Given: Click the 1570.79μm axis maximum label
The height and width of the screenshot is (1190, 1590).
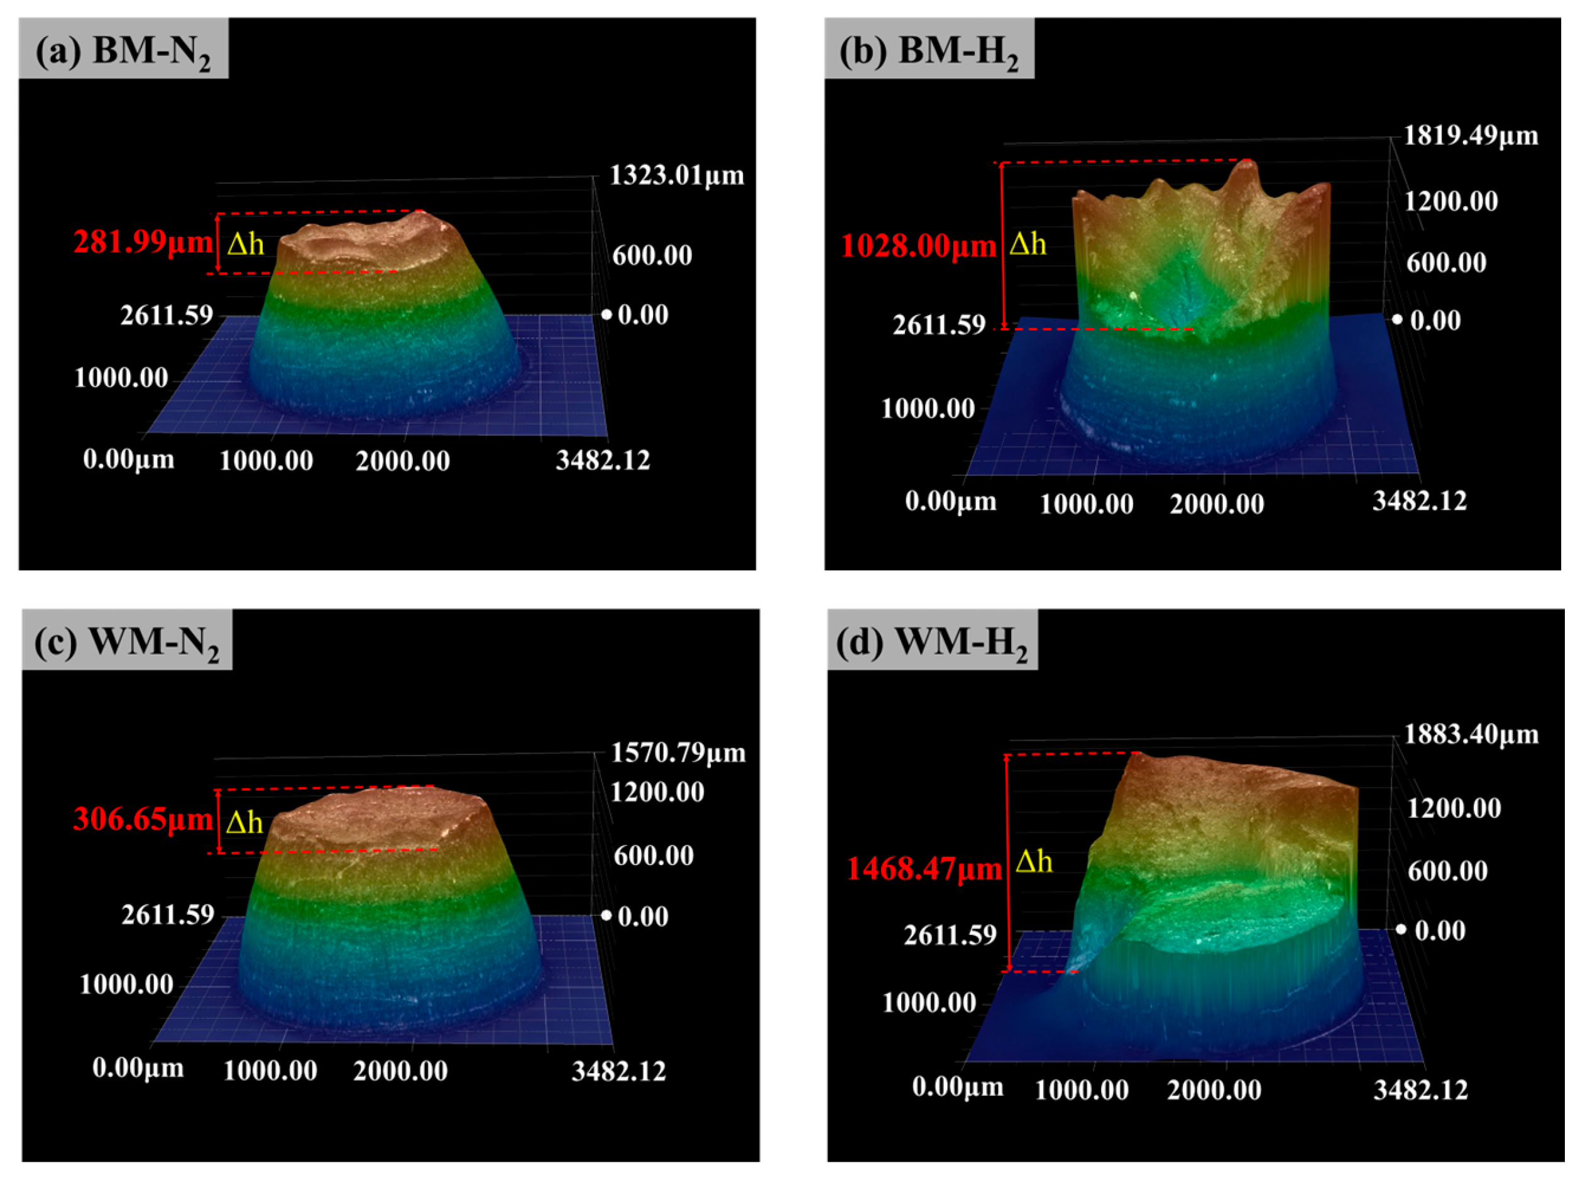Looking at the screenshot, I should tap(678, 753).
